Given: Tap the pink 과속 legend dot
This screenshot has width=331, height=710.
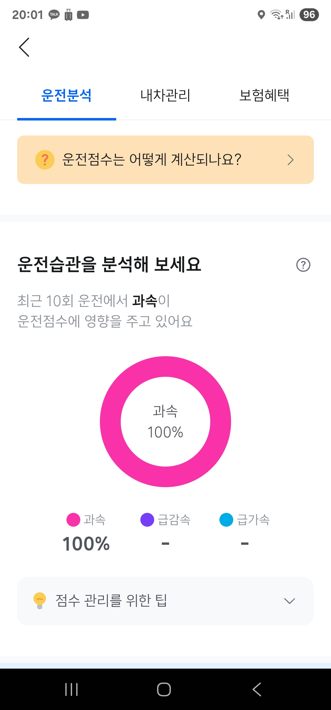Looking at the screenshot, I should [73, 520].
